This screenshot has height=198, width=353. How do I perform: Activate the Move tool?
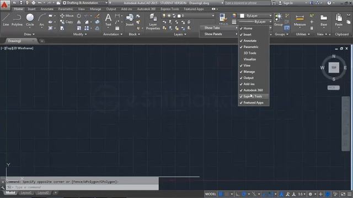coord(67,16)
